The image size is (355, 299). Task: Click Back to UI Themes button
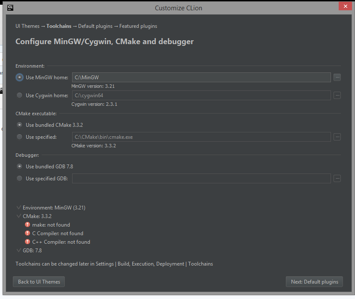click(x=39, y=281)
